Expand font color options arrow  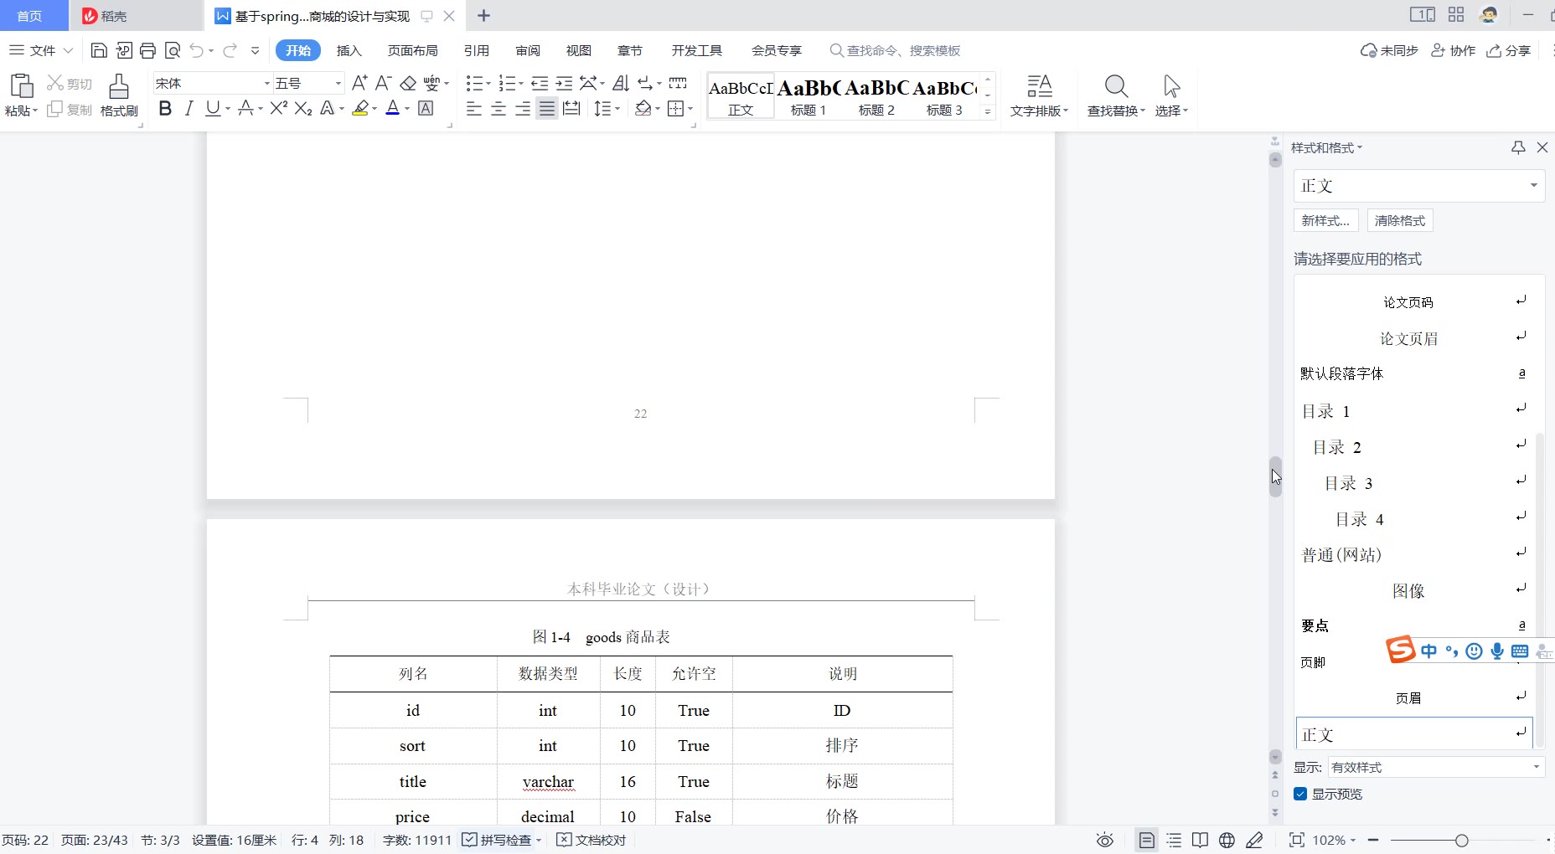click(x=407, y=109)
